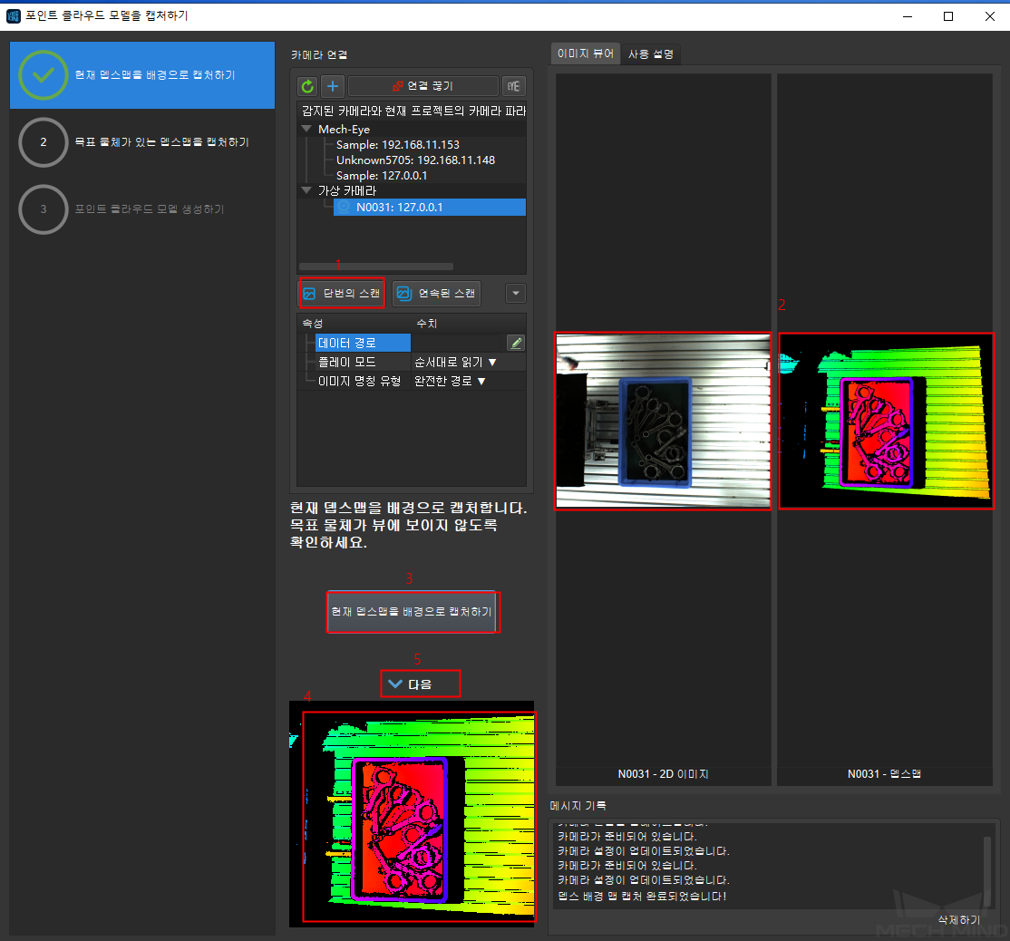The height and width of the screenshot is (941, 1010).
Task: Click the green refresh camera list icon
Action: coord(307,86)
